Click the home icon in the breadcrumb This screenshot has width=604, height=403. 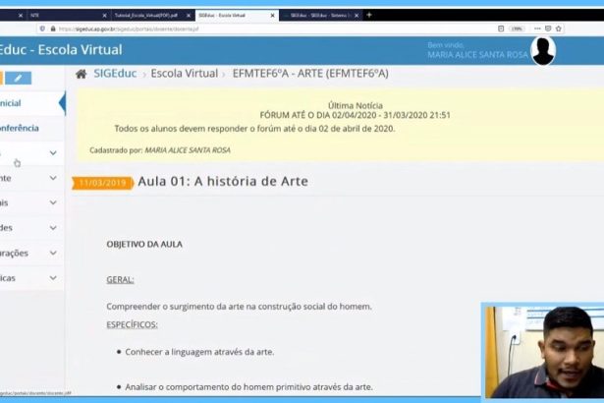coord(81,74)
